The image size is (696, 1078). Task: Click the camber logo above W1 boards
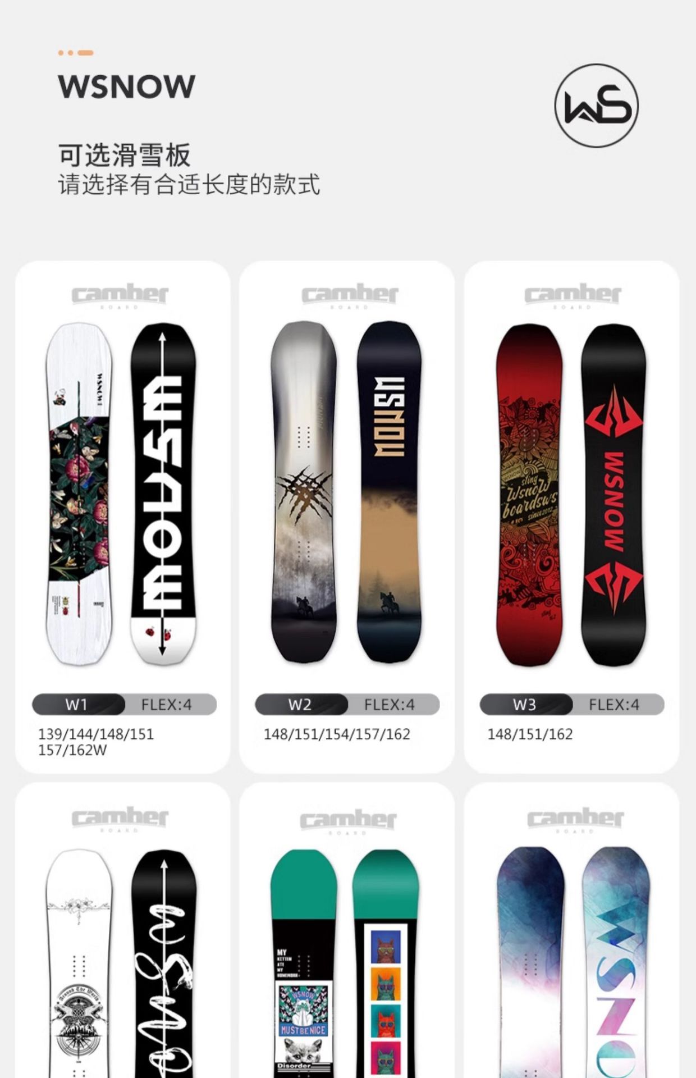(x=120, y=295)
